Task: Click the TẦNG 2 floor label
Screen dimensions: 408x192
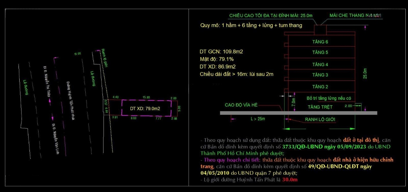Action: pyautogui.click(x=320, y=87)
